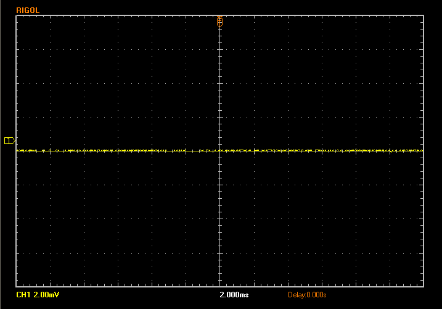Click the orange trigger position marker at top

[x=219, y=22]
